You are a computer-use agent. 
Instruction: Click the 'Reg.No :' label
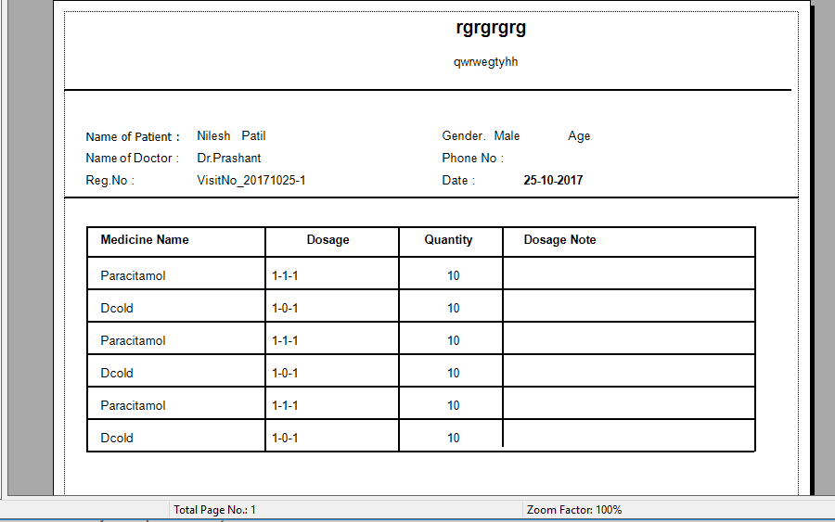pos(110,181)
